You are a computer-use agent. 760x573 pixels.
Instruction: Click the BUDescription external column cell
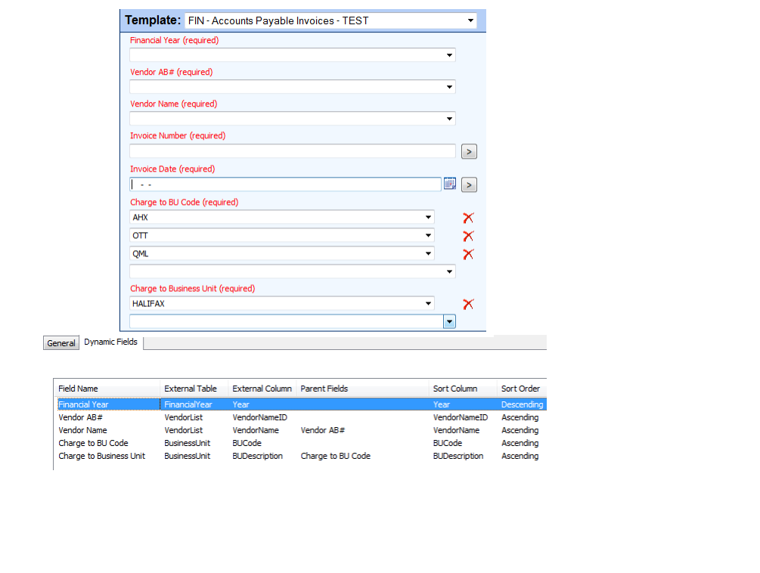click(x=257, y=457)
